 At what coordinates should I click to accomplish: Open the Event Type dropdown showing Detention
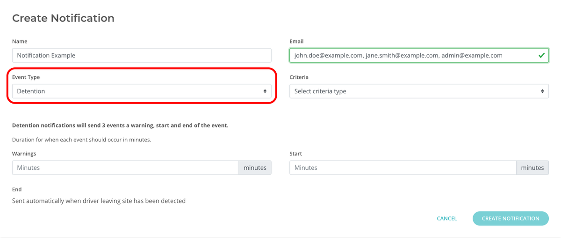coord(141,91)
